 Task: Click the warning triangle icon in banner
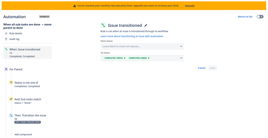coord(75,6)
